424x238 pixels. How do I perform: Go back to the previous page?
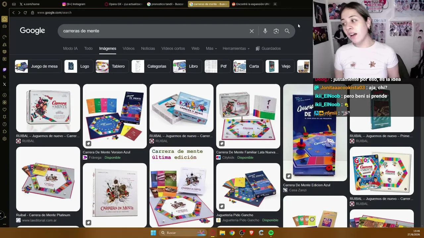click(x=13, y=13)
